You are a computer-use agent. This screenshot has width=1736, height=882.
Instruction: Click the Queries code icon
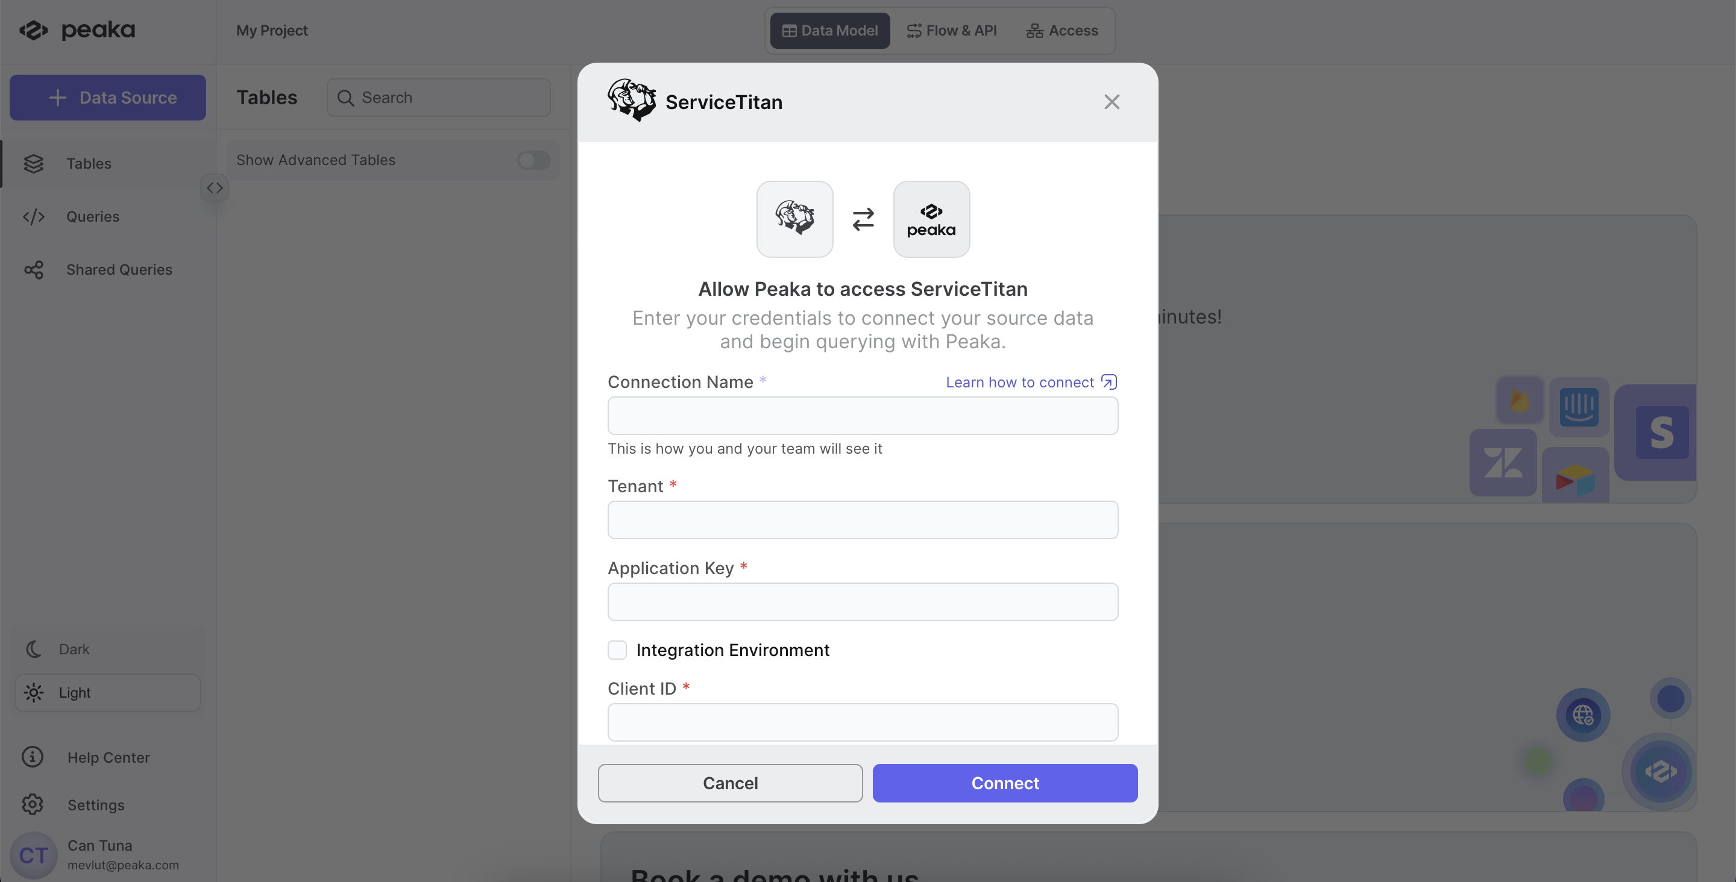coord(34,216)
